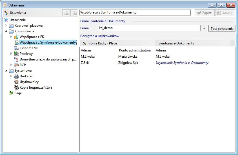The height and width of the screenshot is (155, 238).
Task: Sort by Symfonia Kadry i Płace column
Action: [x=117, y=43]
